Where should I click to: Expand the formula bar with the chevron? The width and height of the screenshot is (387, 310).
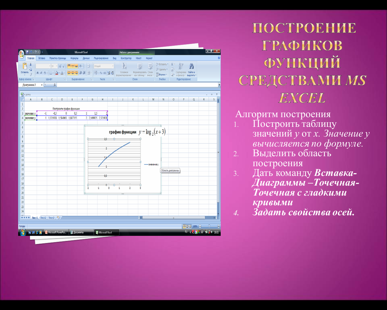coord(219,85)
